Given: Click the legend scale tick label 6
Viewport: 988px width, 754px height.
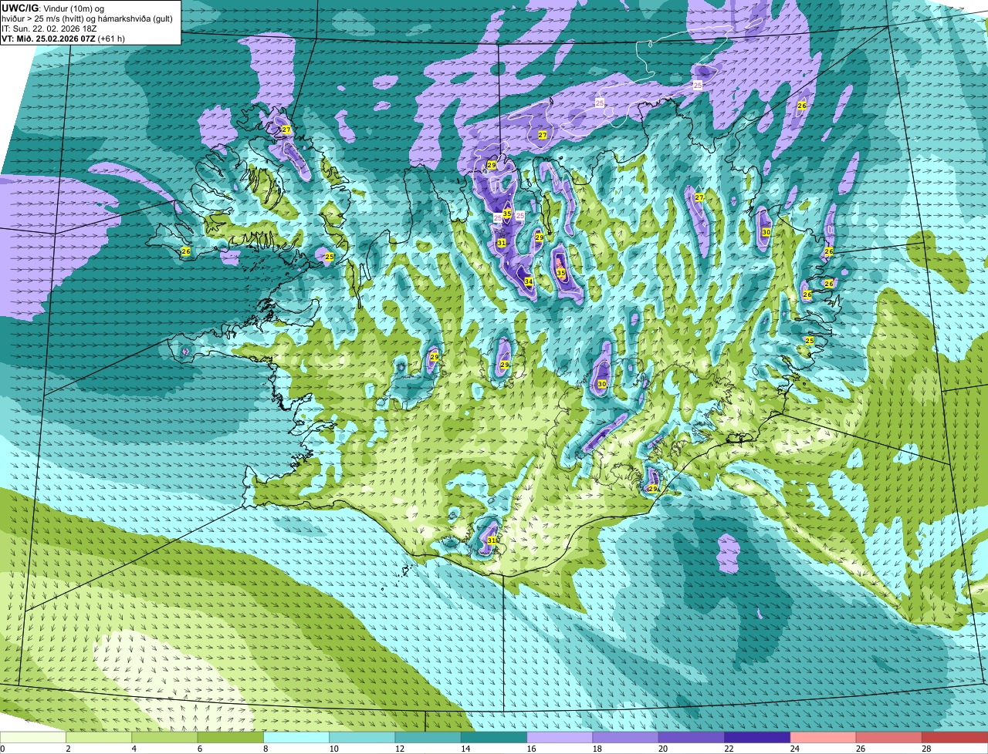Looking at the screenshot, I should pos(199,749).
